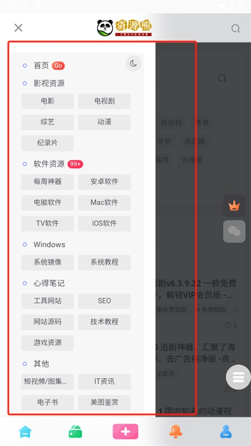Tap the WeChat floating icon

click(x=234, y=231)
